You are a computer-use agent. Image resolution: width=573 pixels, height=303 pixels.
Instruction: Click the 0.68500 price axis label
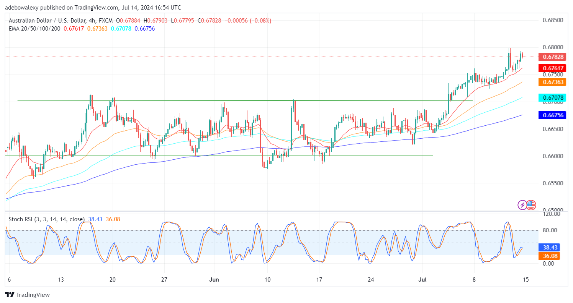pos(552,20)
